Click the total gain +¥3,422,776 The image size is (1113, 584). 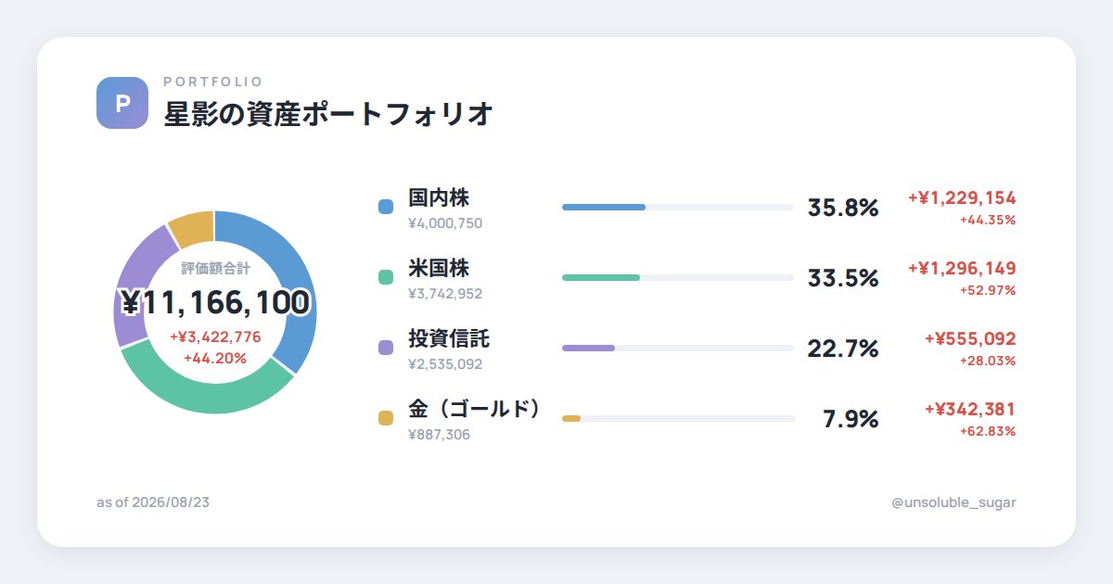(215, 336)
